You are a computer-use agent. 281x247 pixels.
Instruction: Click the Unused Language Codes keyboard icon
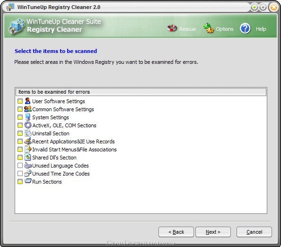[28, 165]
